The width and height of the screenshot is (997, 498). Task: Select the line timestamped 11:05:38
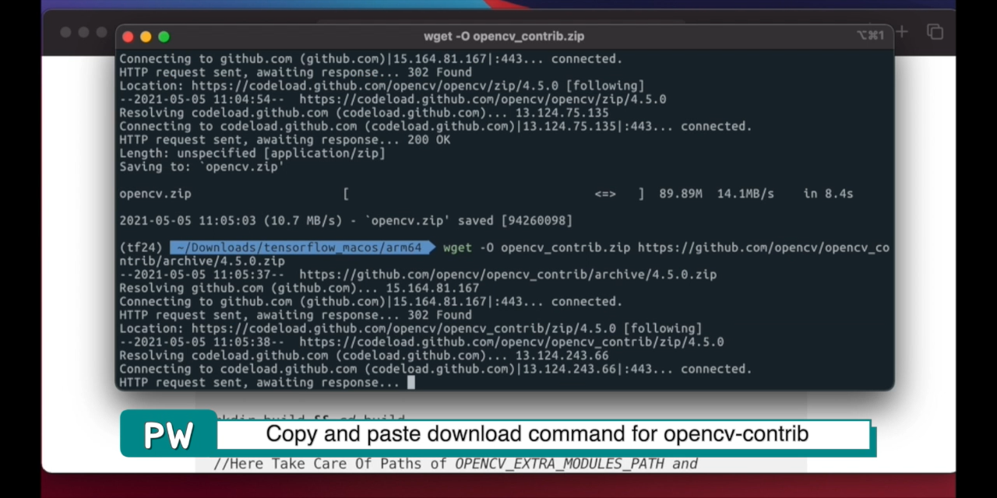[421, 342]
